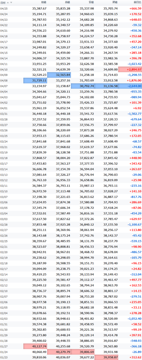Sort dates descending with the down arrow
This screenshot has width=142, height=360.
click(11, 2)
